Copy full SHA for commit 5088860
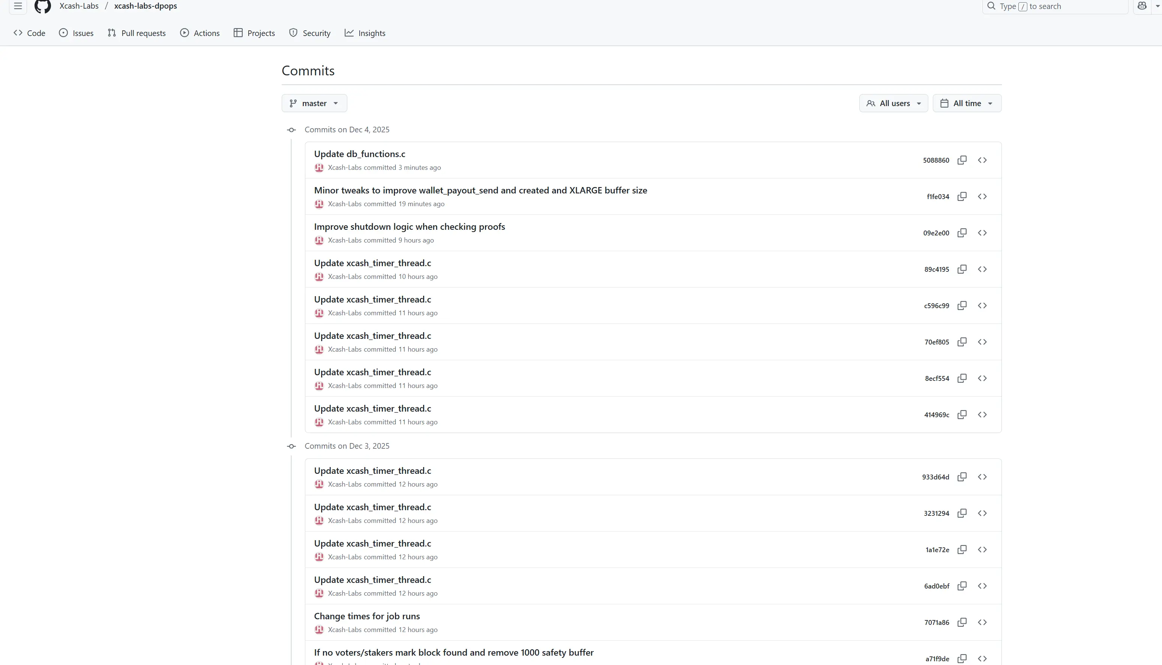1162x665 pixels. tap(962, 160)
